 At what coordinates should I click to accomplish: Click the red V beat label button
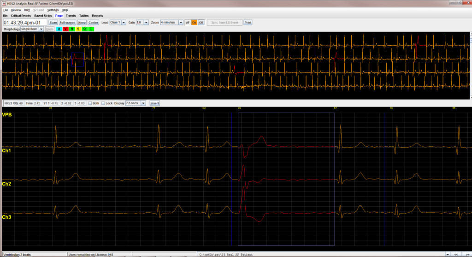tap(65, 29)
